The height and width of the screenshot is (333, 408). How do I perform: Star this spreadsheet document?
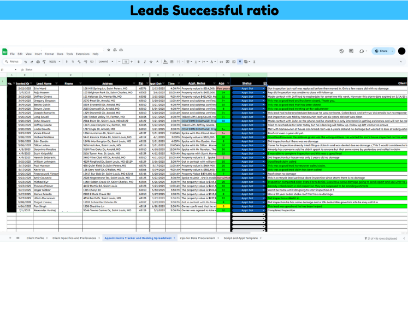pos(109,50)
